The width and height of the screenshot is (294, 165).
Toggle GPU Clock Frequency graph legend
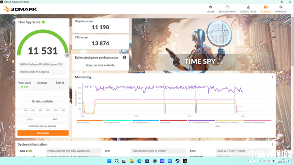257,121
